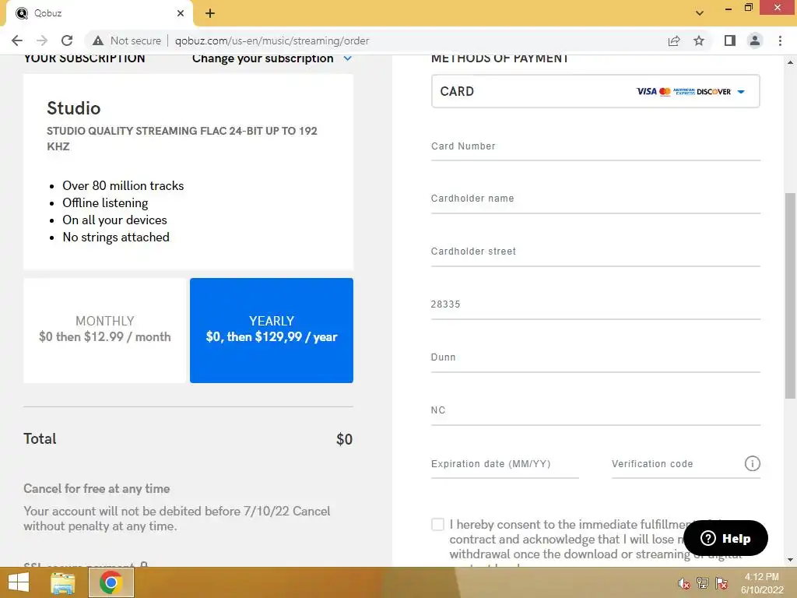The image size is (797, 598).
Task: Click the 'On all your devices' text
Action: click(x=115, y=220)
